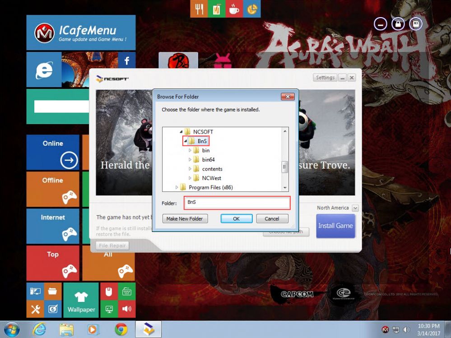Screen dimensions: 451x338
Task: Open the coffee cup tile
Action: click(x=234, y=9)
